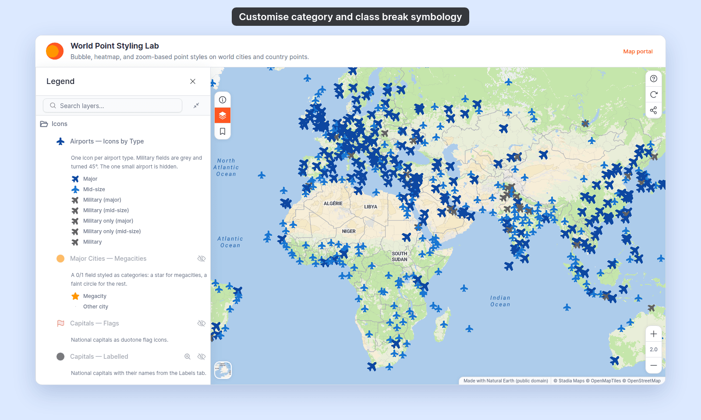Reset the map view with refresh icon
Screen dimensions: 701x420
click(x=654, y=94)
